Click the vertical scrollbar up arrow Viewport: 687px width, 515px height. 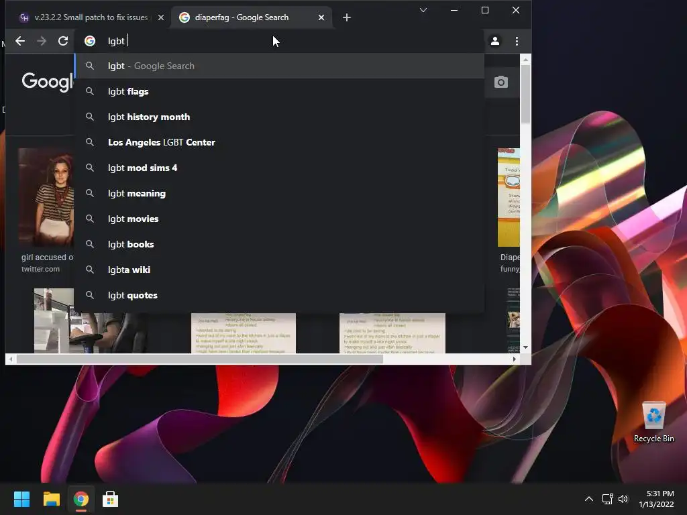[x=526, y=59]
